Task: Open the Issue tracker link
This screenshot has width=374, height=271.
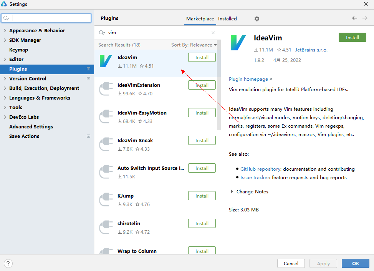Action: (x=255, y=178)
